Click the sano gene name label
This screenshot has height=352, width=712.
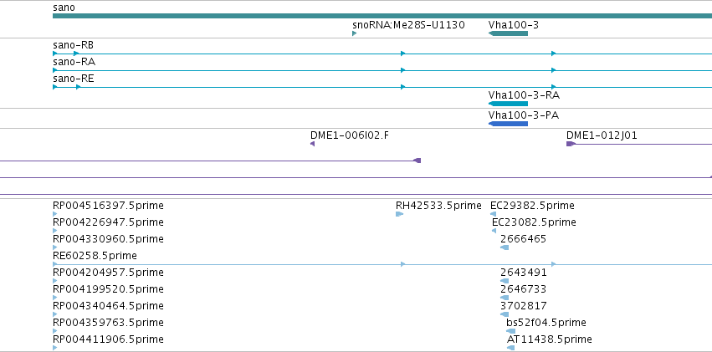tap(64, 8)
